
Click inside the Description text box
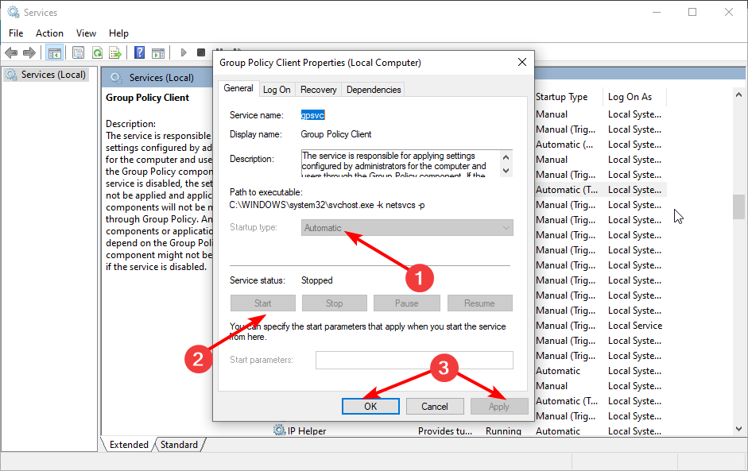coord(401,164)
